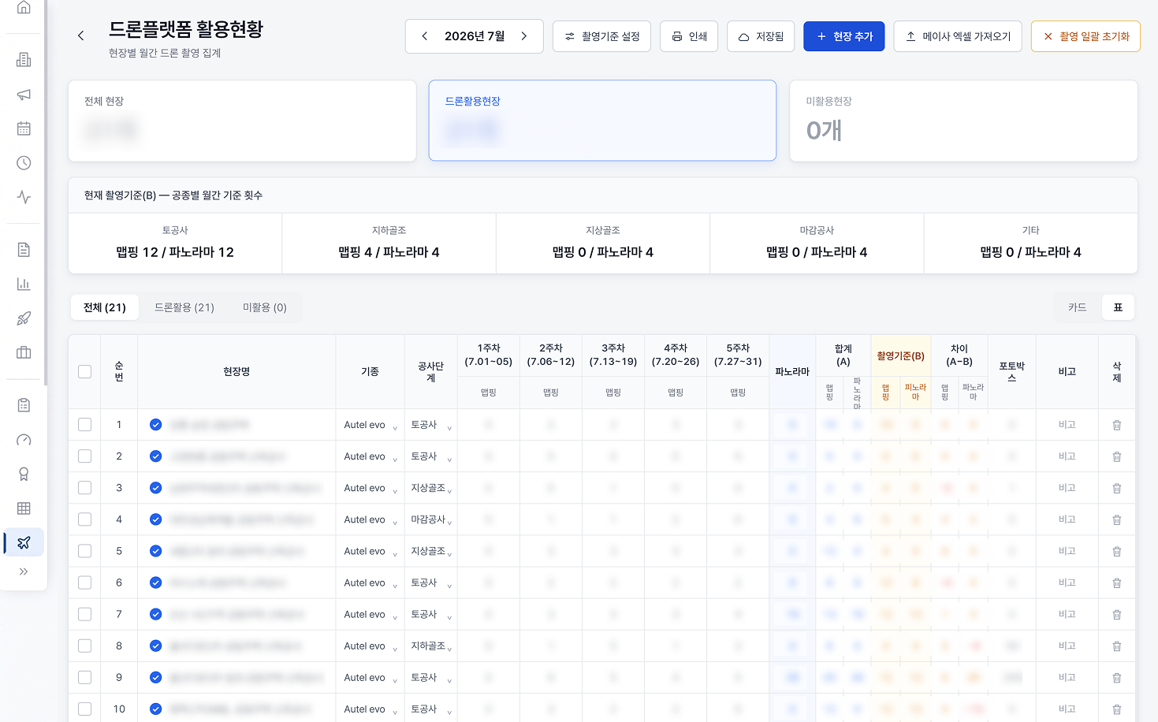The width and height of the screenshot is (1158, 722).
Task: Open the rocket icon in sidebar
Action: click(x=24, y=318)
